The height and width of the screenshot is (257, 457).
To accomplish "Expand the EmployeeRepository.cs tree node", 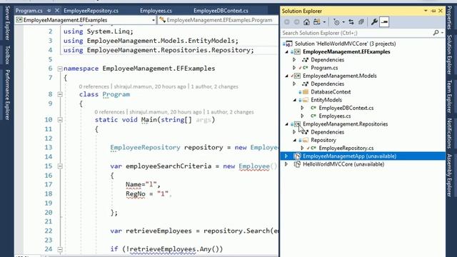I will [x=302, y=148].
